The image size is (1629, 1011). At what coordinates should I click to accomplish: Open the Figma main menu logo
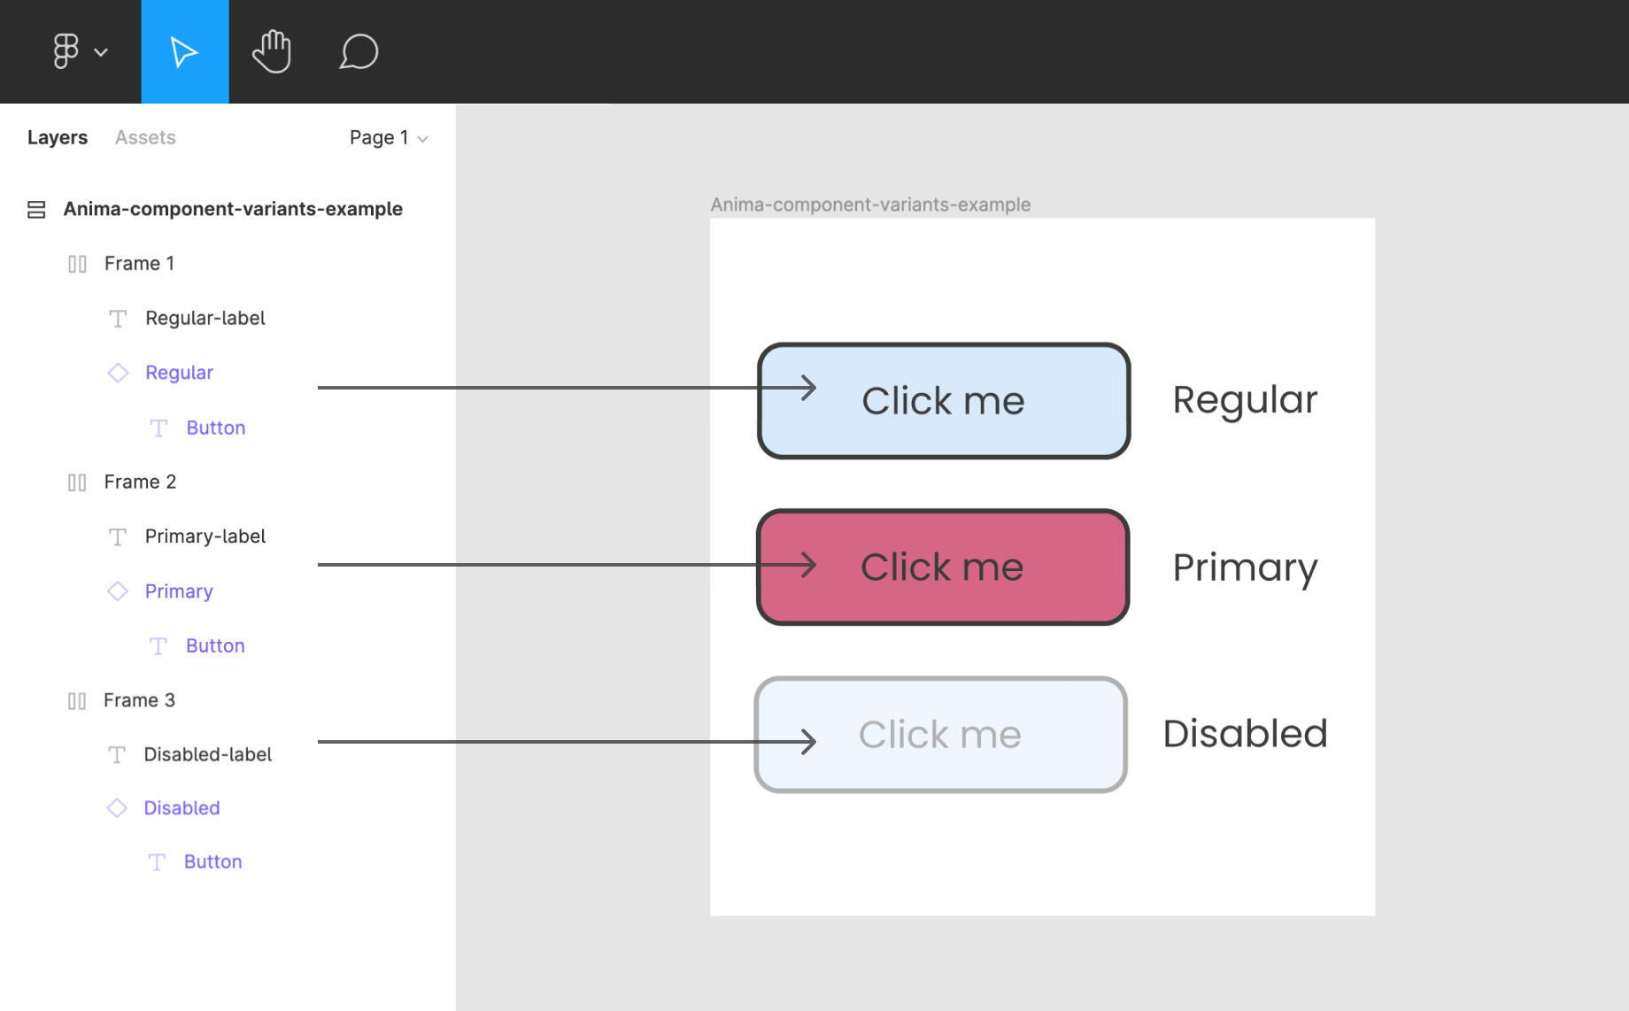66,51
